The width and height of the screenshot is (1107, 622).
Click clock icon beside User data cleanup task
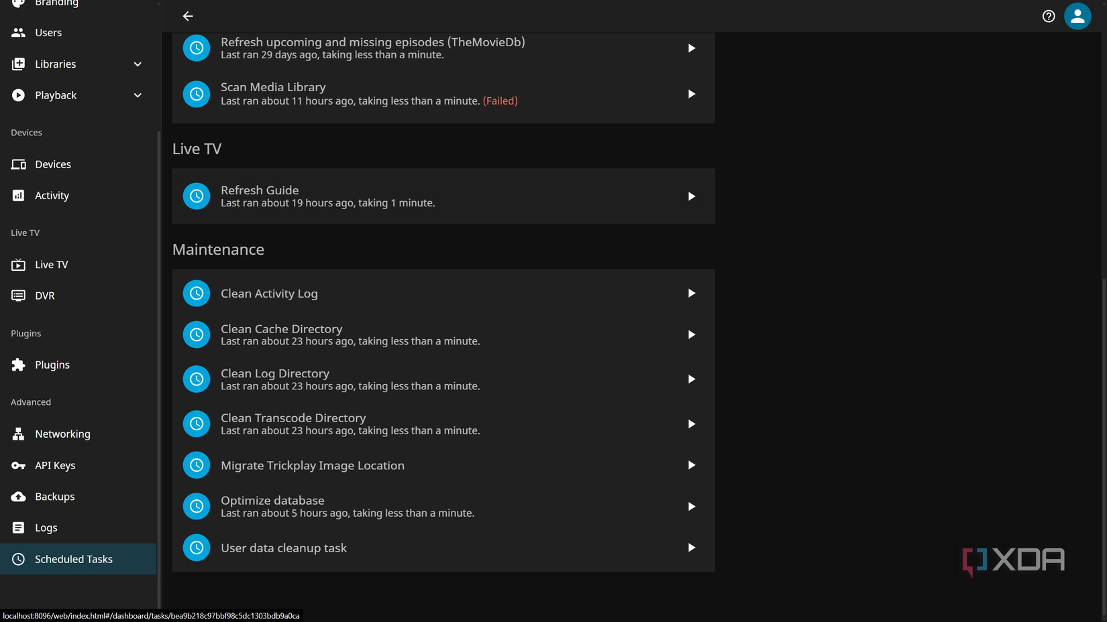197,548
